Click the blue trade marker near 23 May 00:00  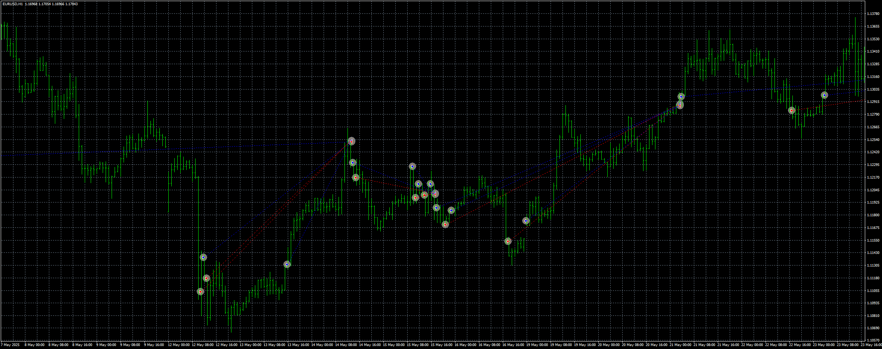coord(825,95)
